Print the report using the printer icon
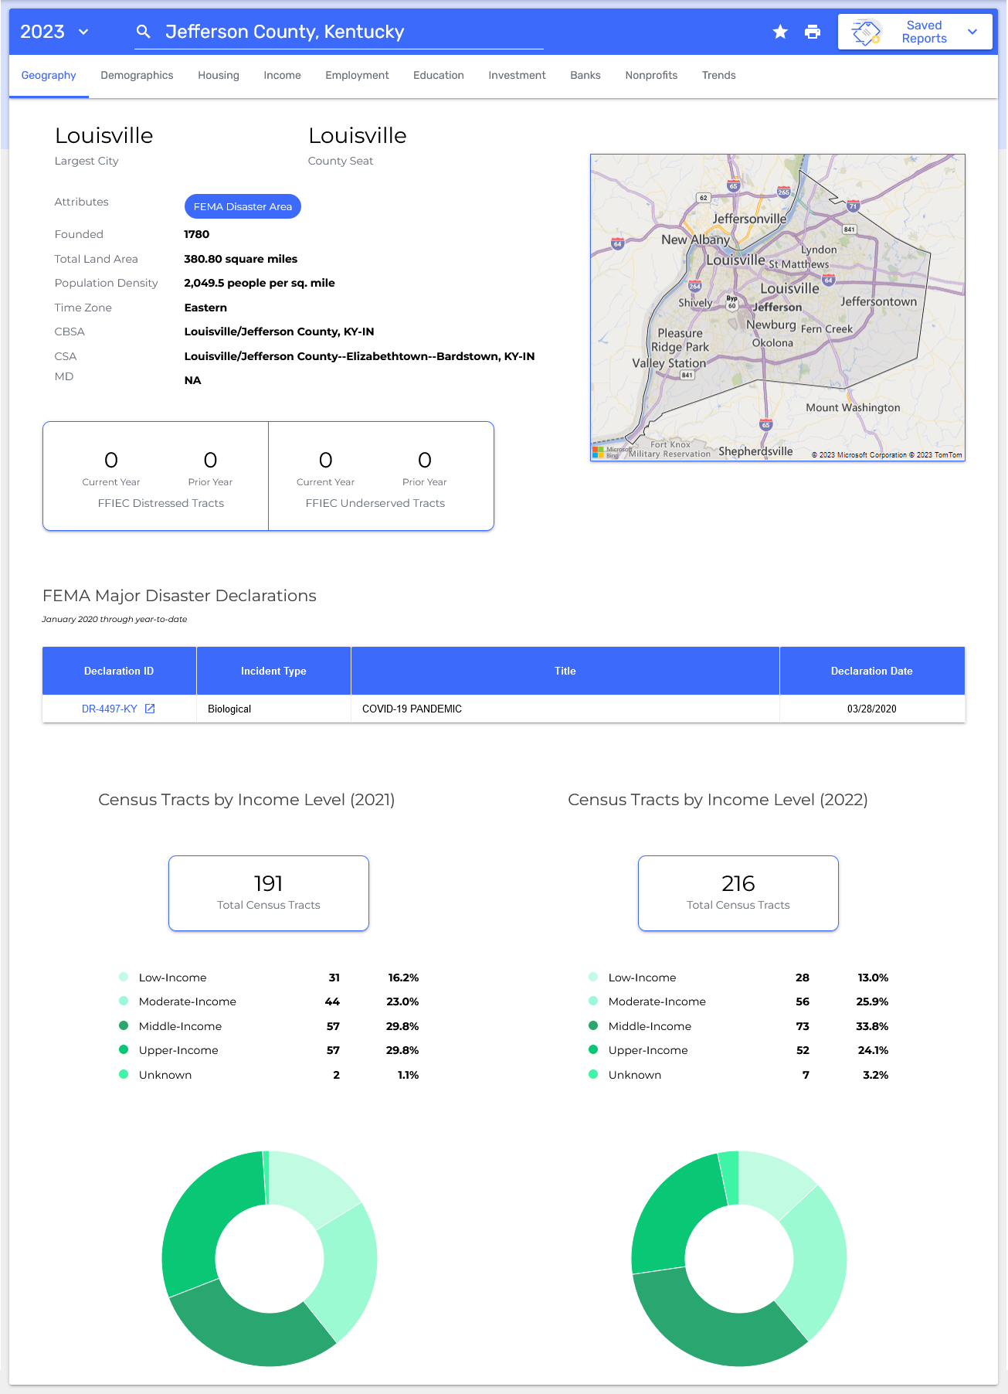 pyautogui.click(x=813, y=32)
